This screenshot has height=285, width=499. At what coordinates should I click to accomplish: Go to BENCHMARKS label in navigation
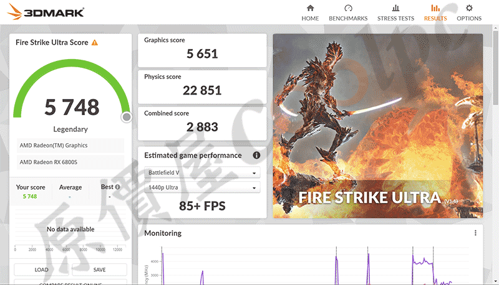point(348,19)
